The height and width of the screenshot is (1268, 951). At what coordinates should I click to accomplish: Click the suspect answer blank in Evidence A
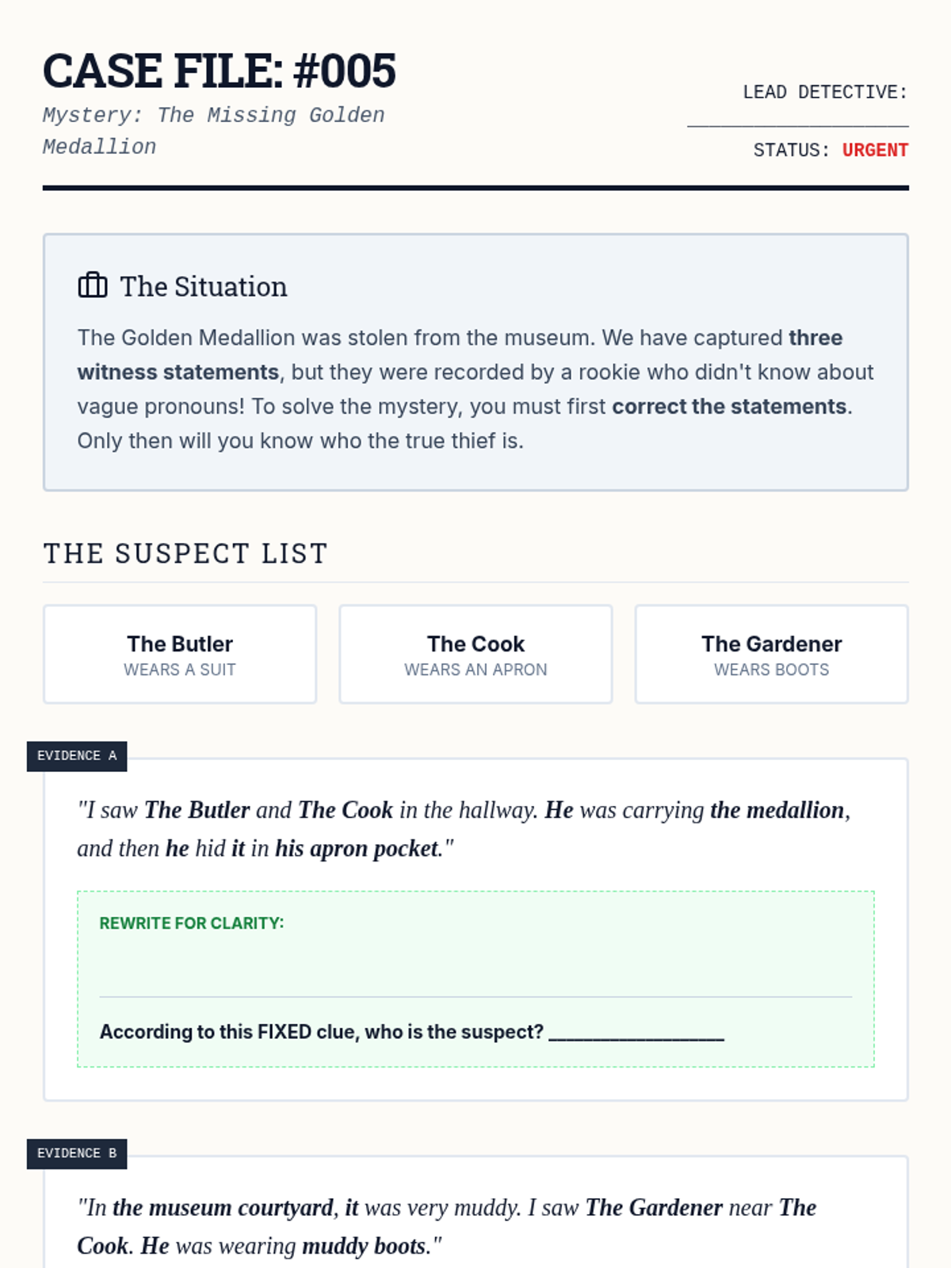[636, 1033]
